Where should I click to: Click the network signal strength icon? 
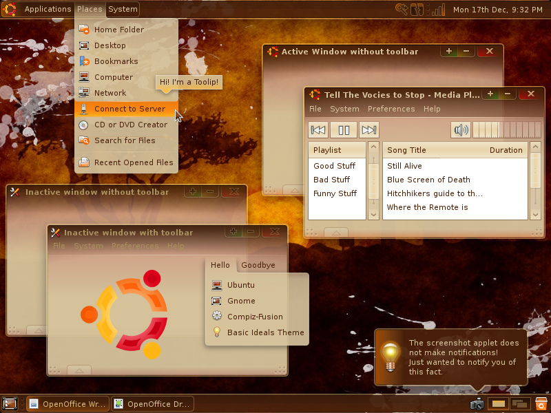coord(437,10)
